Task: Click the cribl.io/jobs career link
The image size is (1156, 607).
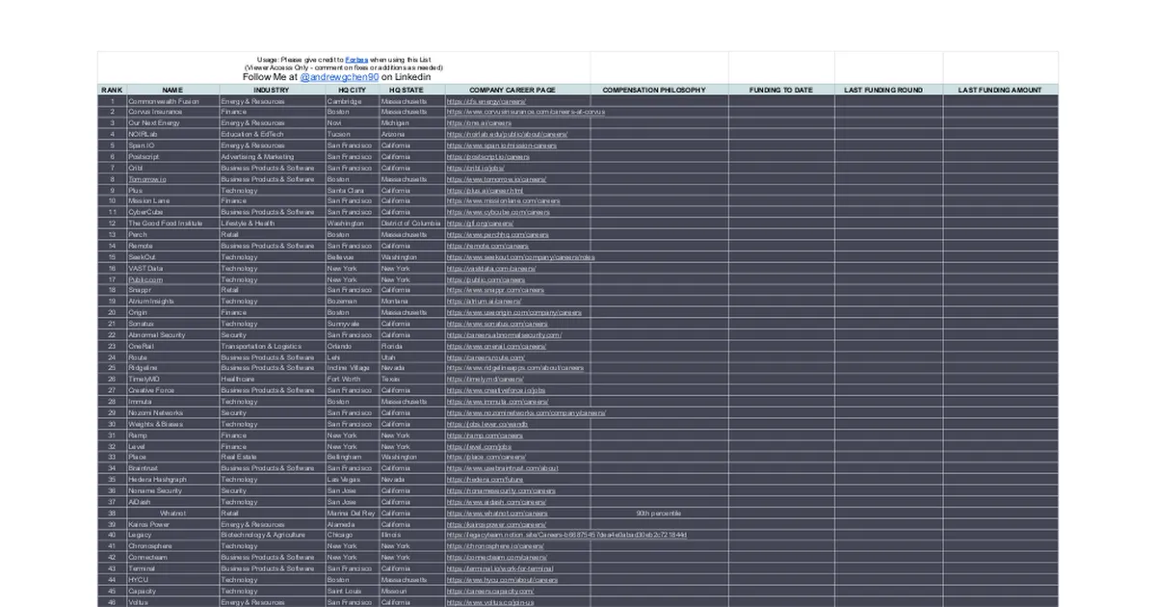Action: coord(470,167)
